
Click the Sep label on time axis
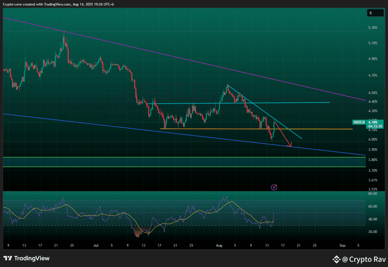(x=342, y=245)
